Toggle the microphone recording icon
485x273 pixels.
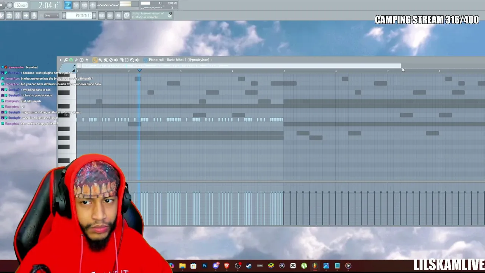click(34, 16)
